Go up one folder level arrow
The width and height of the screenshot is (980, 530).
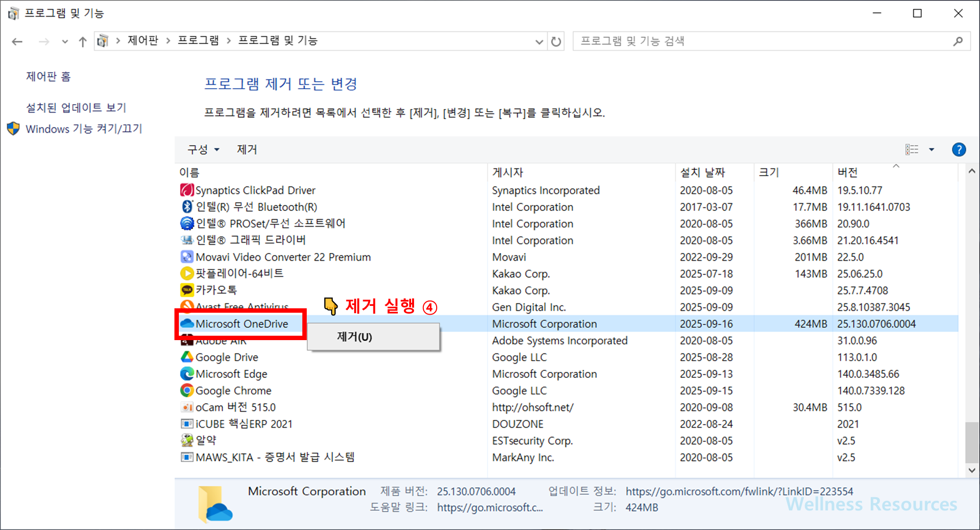[82, 42]
